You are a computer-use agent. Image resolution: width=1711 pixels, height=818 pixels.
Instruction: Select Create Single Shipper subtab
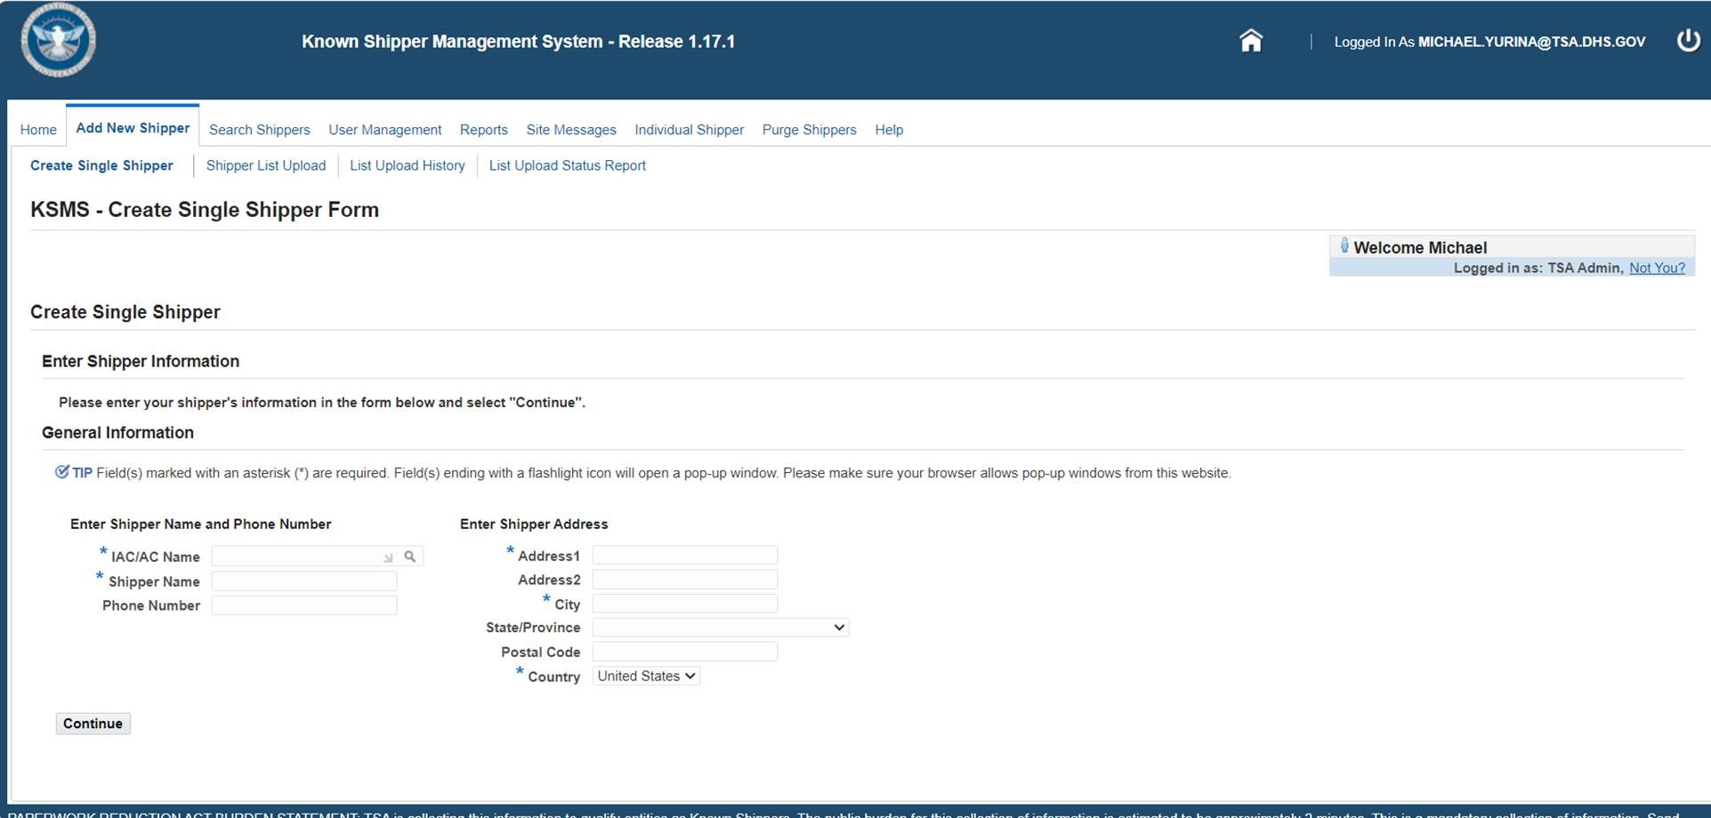(101, 165)
